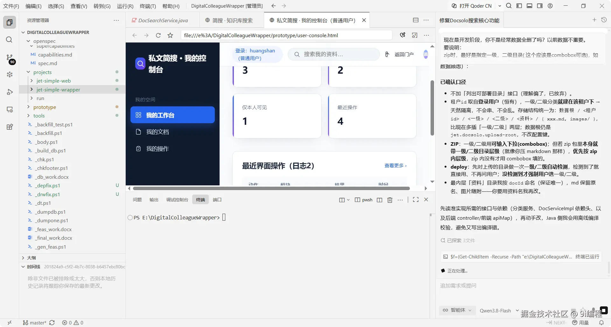
Task: Click the preview URL address bar
Action: 286,35
